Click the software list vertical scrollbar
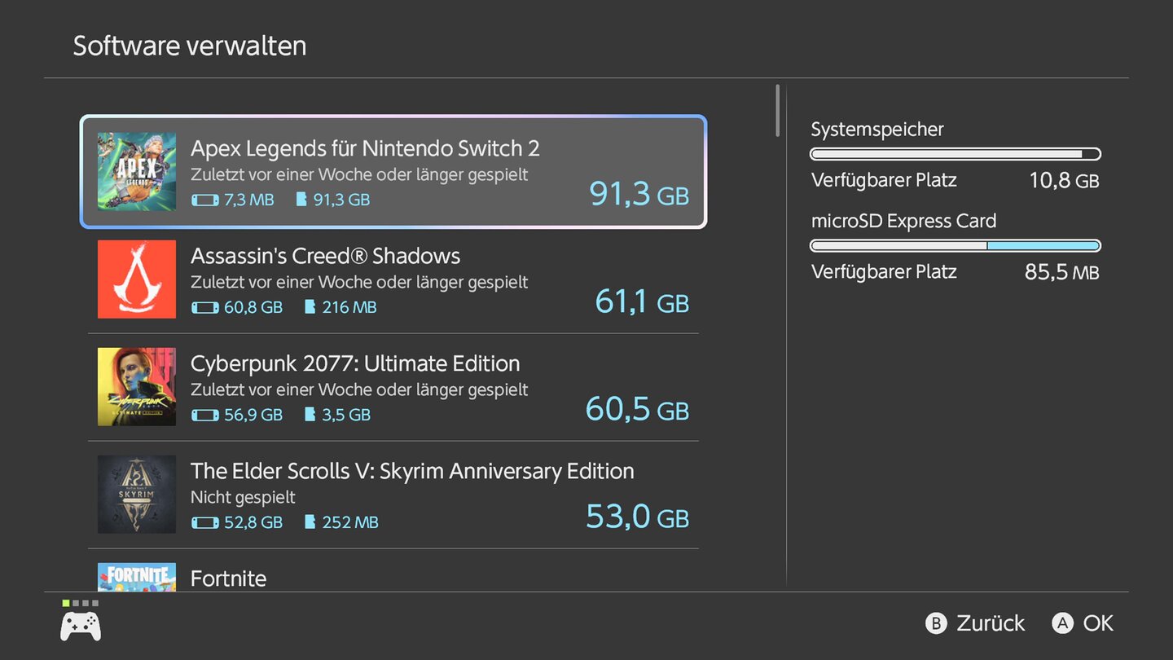This screenshot has width=1173, height=660. point(778,111)
